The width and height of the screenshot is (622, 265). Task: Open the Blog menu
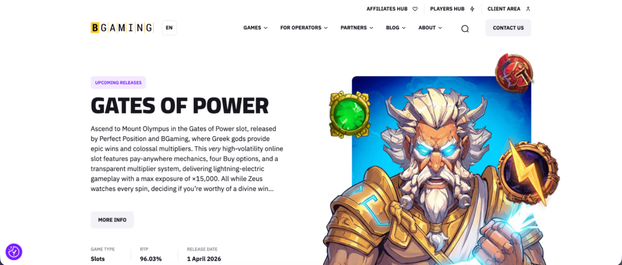tap(395, 28)
